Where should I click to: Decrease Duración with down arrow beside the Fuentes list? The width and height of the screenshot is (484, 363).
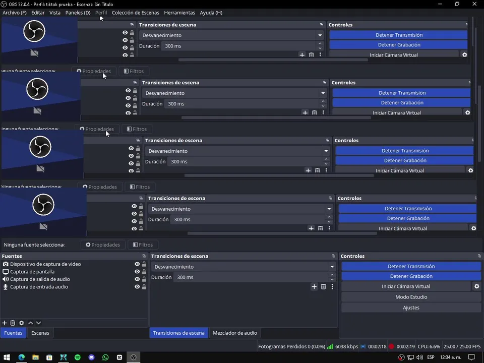click(332, 280)
